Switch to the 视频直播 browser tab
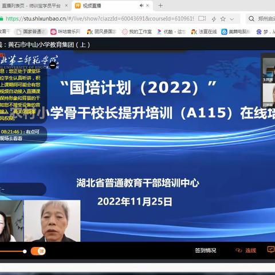The image size is (275, 275). 112,6
